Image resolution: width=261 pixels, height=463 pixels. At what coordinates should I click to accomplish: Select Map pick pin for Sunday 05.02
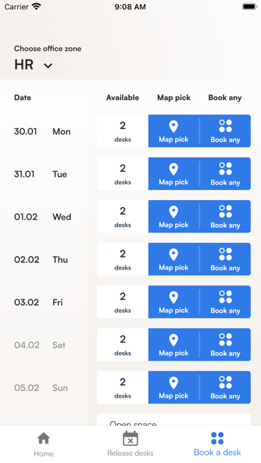(174, 383)
